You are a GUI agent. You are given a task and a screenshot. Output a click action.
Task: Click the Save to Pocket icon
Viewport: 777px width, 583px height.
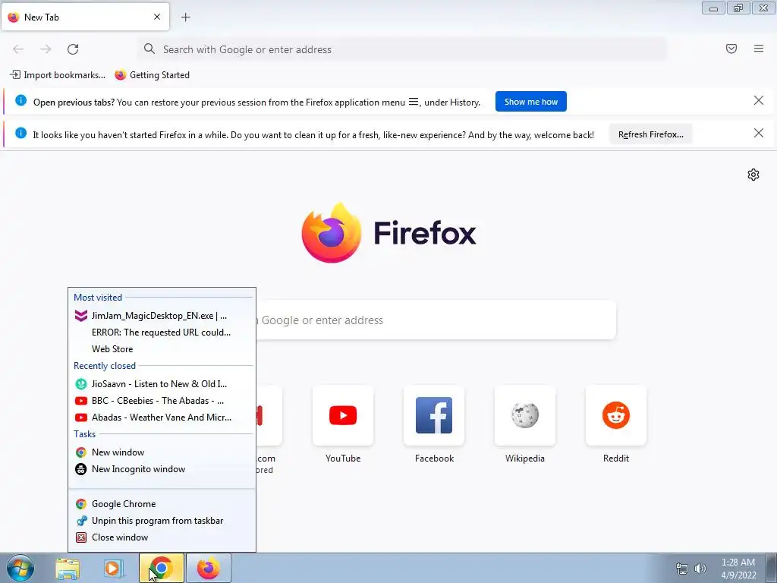731,49
